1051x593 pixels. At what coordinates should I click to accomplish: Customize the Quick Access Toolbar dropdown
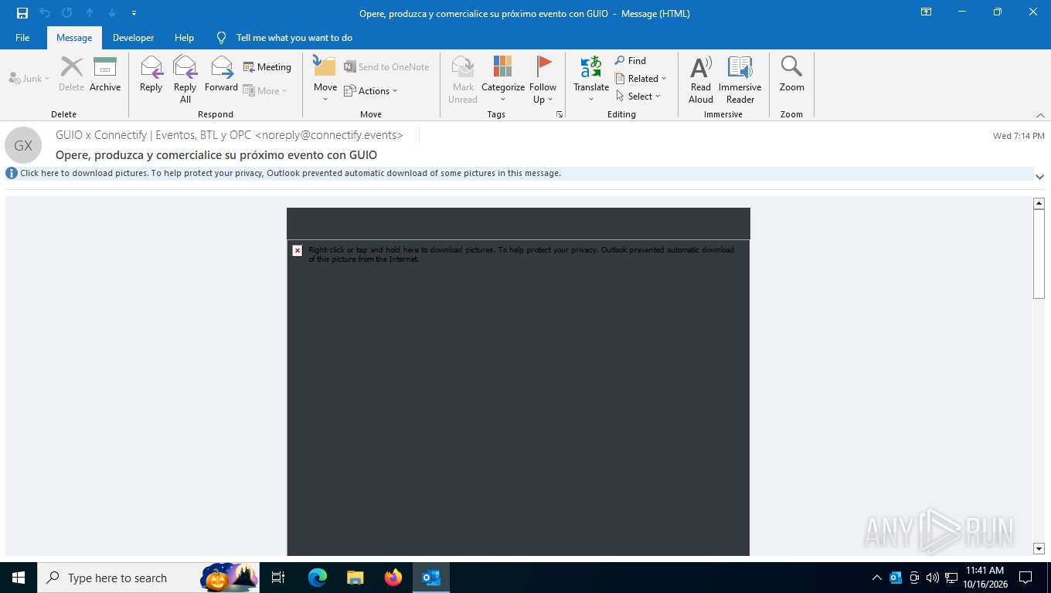[x=134, y=13]
